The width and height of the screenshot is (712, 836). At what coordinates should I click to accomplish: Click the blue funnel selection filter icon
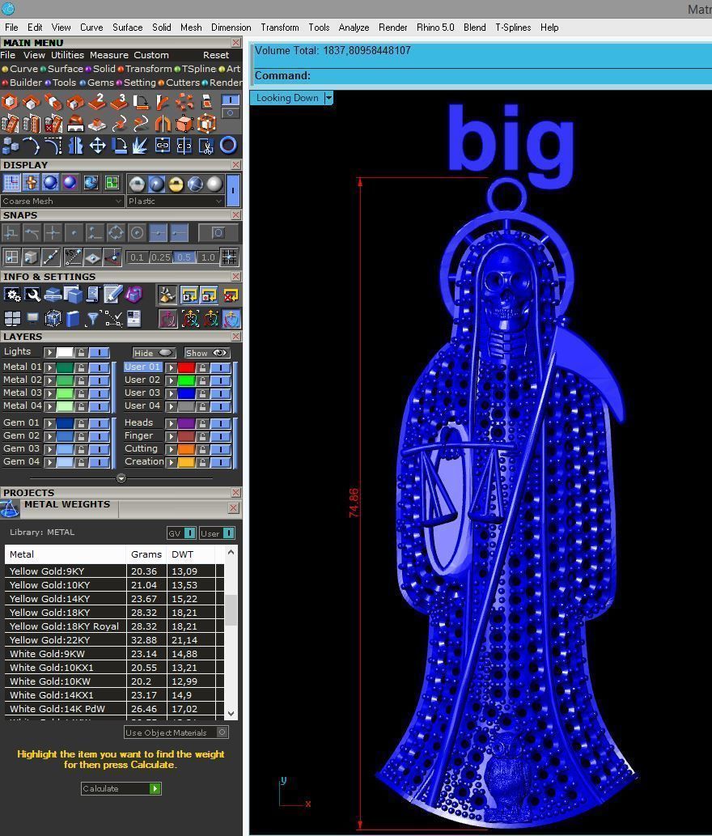tap(93, 318)
